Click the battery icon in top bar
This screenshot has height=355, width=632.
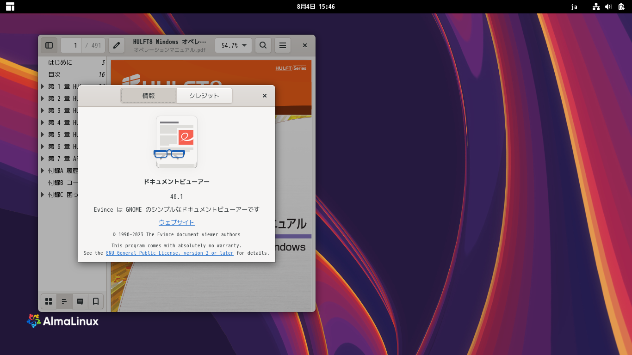[x=621, y=6]
